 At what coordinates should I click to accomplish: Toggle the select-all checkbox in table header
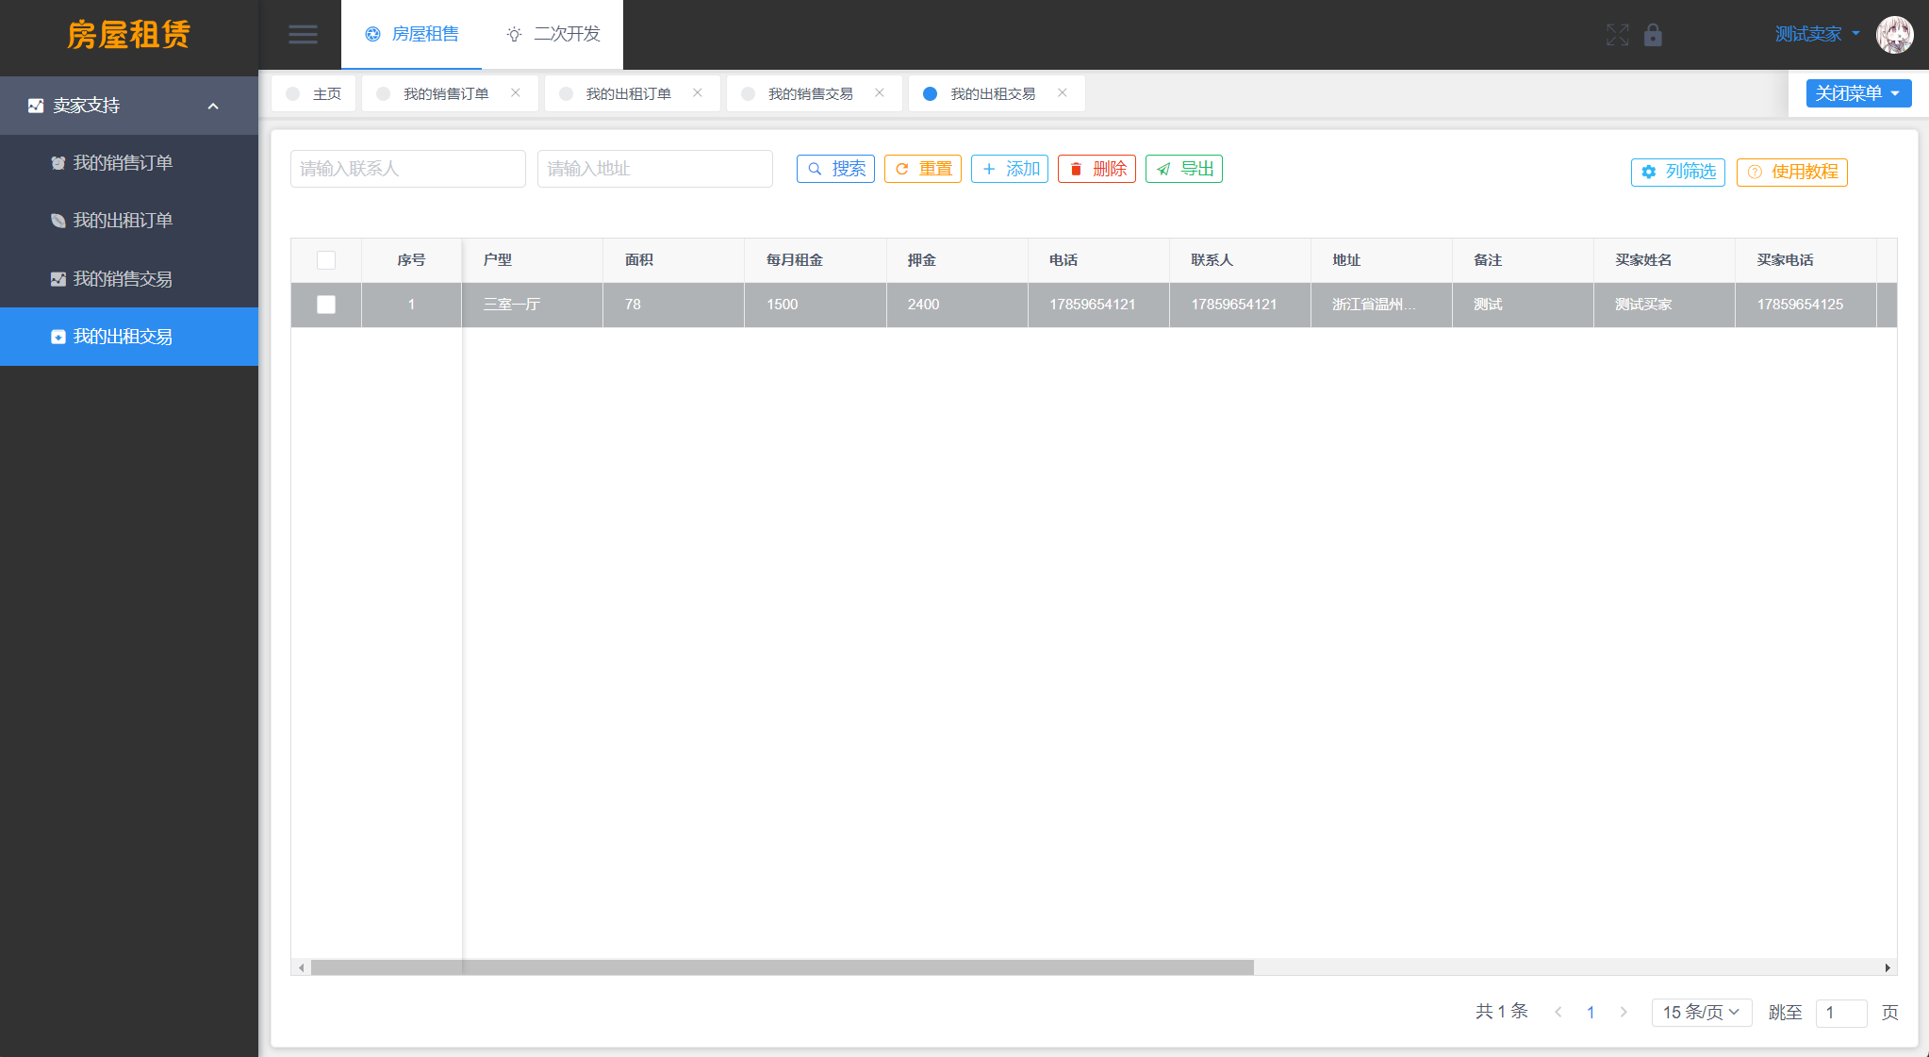pos(325,260)
